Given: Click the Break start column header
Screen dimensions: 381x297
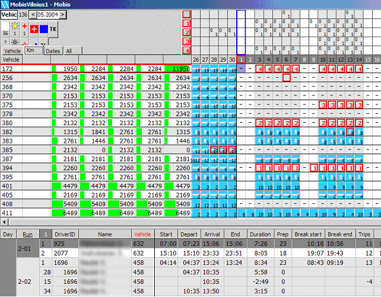Looking at the screenshot, I should click(308, 234).
